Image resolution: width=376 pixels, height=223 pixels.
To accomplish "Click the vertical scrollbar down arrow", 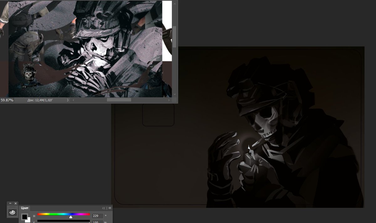I will (x=175, y=94).
